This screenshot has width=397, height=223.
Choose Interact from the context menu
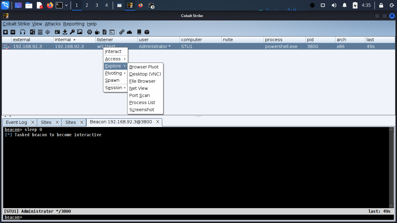115,51
